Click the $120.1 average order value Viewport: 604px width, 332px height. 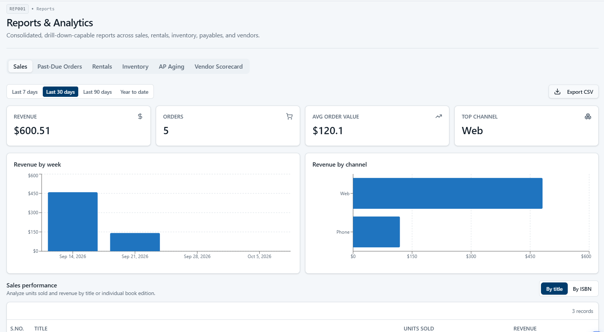pos(328,131)
